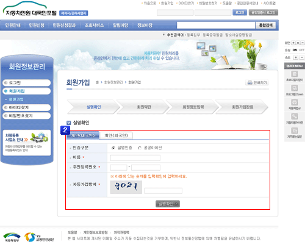
Task: Click 공인인증서 로그인 button
Action: (x=264, y=13)
